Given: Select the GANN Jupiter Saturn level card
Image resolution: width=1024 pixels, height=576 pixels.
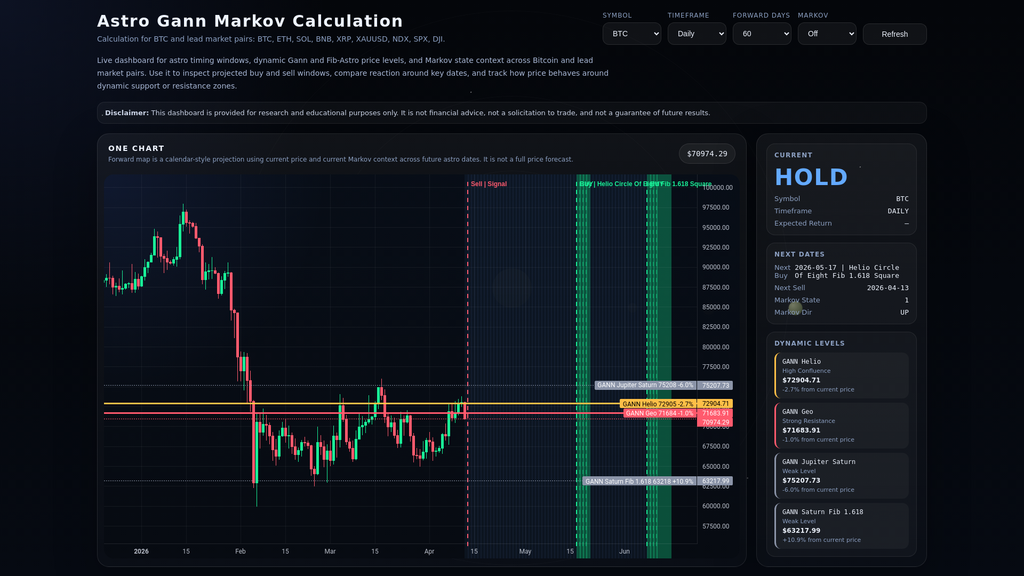Looking at the screenshot, I should 841,476.
